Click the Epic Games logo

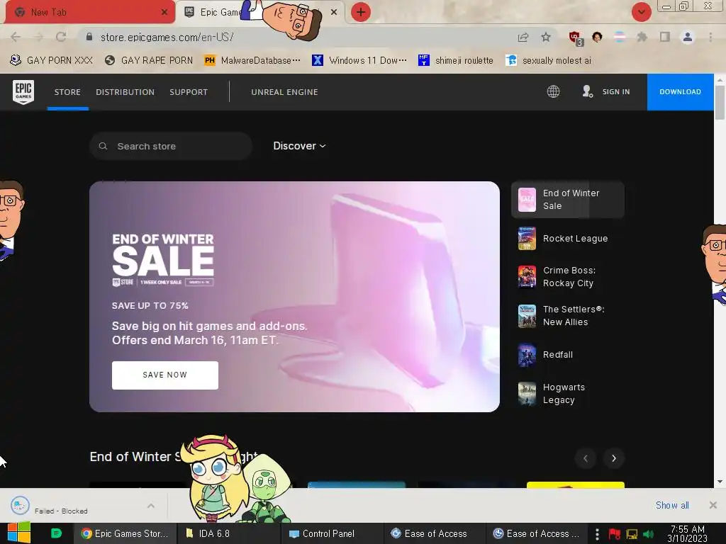click(23, 91)
